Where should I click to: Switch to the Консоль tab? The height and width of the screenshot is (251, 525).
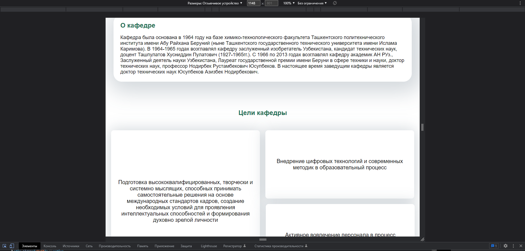click(50, 246)
